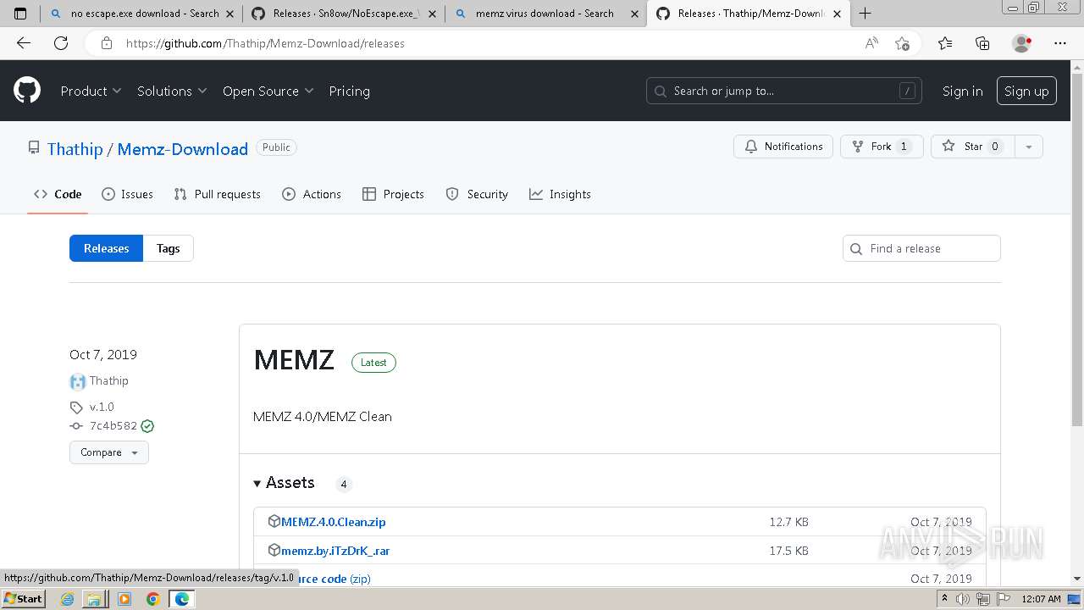The width and height of the screenshot is (1084, 610).
Task: Expand the Solutions menu
Action: click(x=172, y=91)
